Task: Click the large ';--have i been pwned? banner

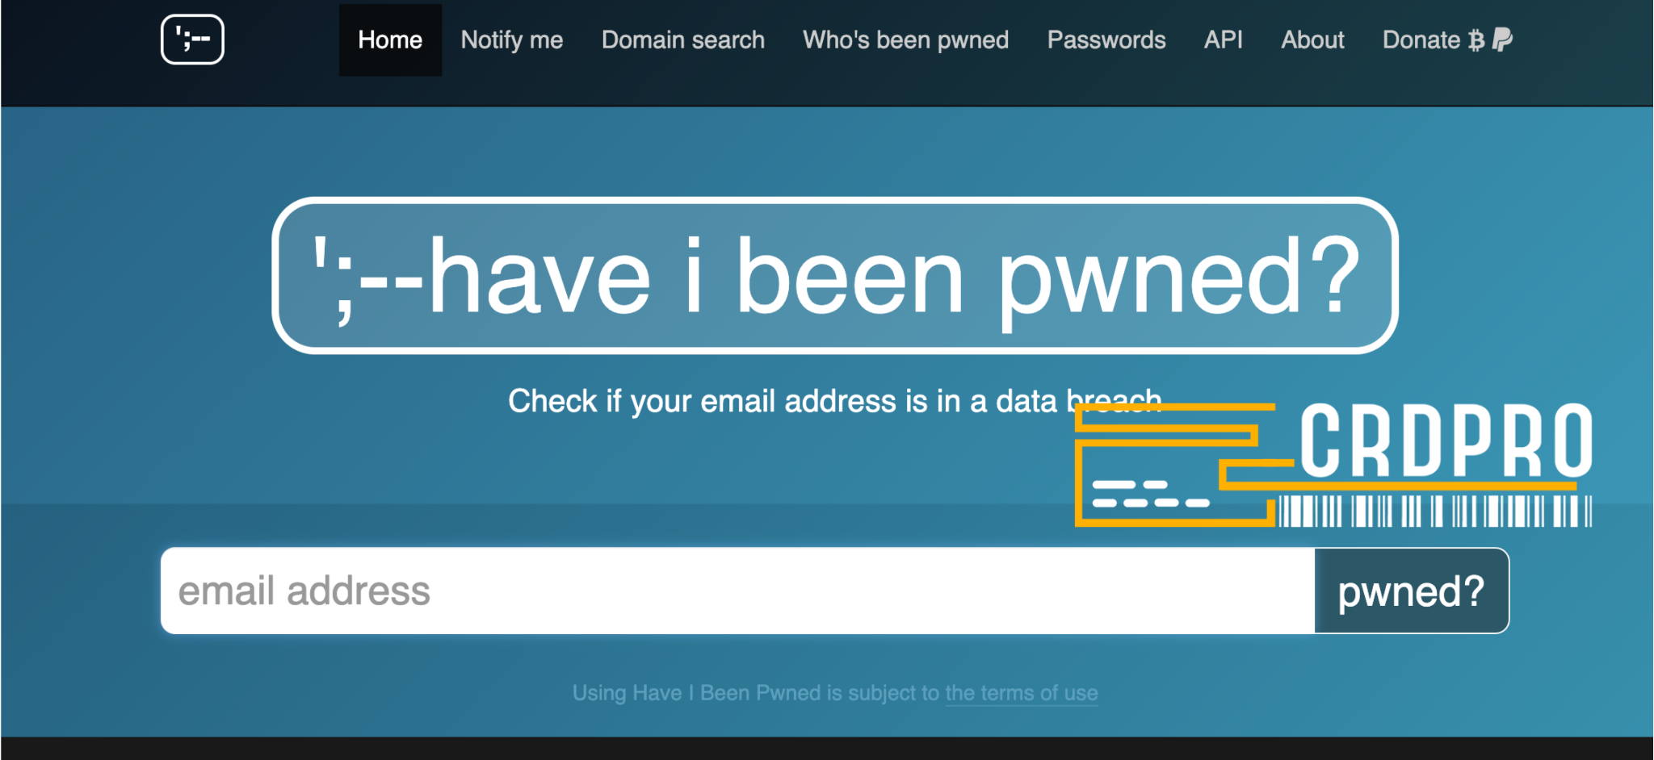Action: (x=835, y=276)
